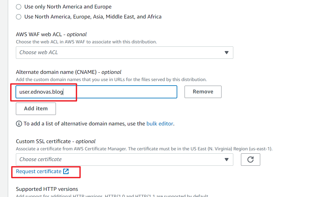This screenshot has height=197, width=313.
Task: Click the dropdown arrow on Choose certificate
Action: click(x=227, y=159)
